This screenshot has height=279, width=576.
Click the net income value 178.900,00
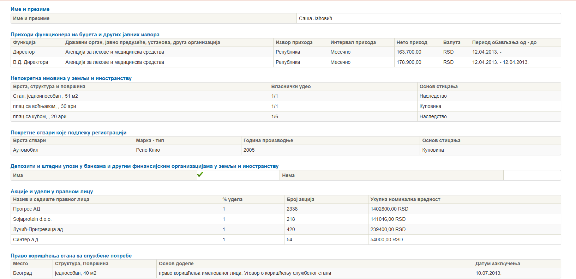click(x=409, y=62)
